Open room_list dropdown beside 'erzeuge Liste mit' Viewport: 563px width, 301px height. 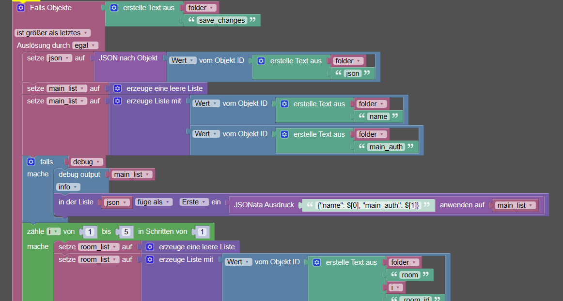click(99, 259)
